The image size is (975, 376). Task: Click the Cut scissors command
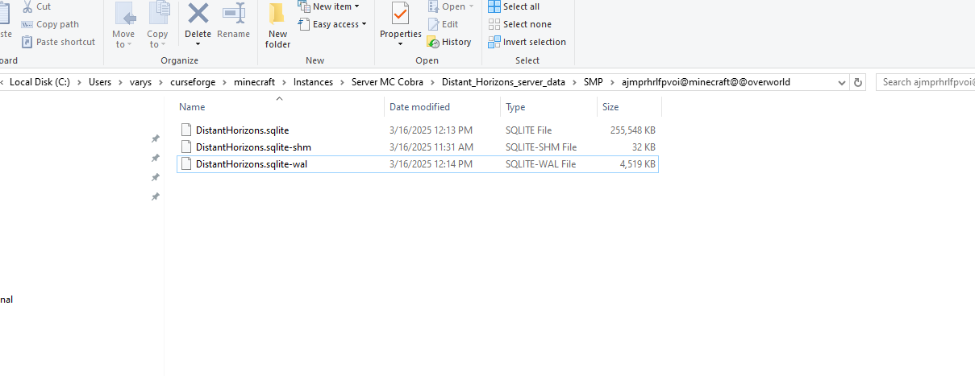tap(36, 6)
